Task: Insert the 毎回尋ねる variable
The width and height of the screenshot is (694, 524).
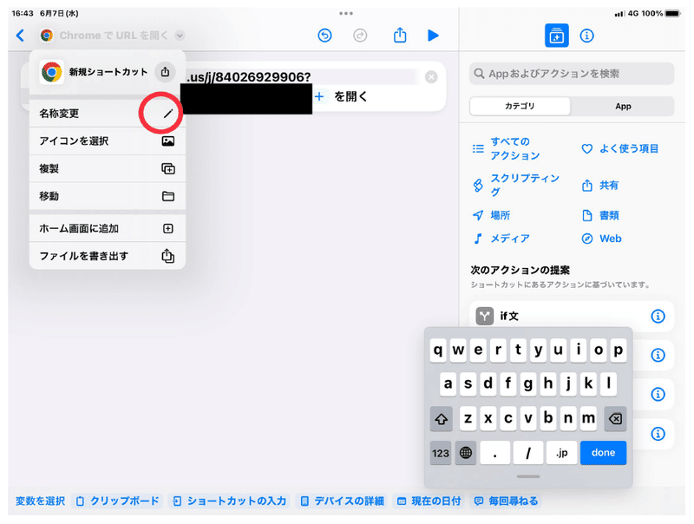Action: click(506, 501)
